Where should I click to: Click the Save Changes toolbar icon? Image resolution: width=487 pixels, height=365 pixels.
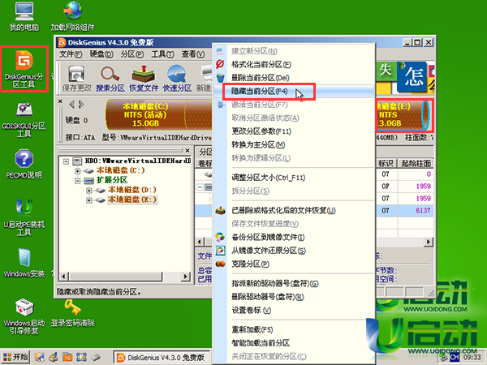click(x=77, y=79)
